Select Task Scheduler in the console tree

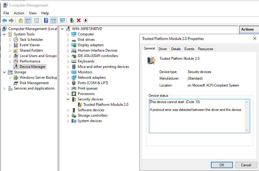click(x=31, y=40)
